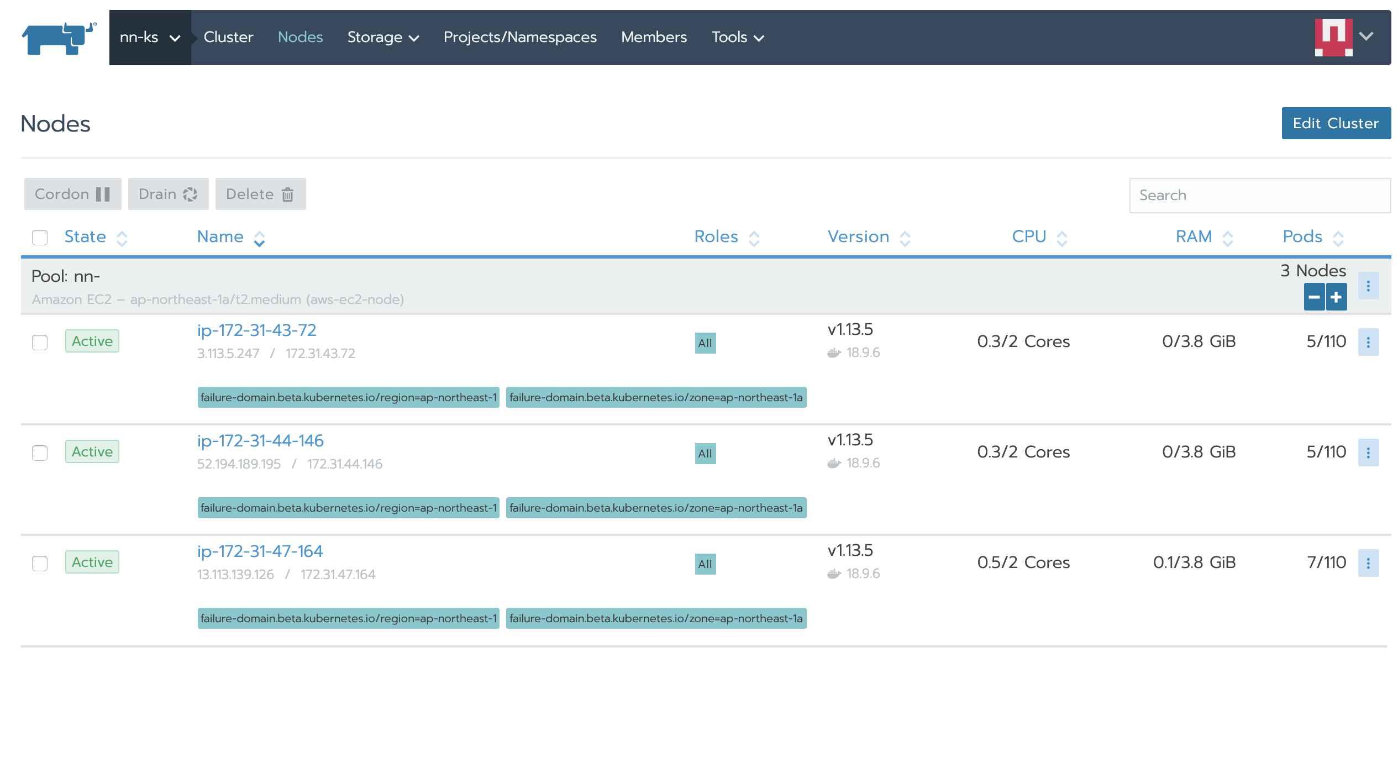Open kebab menu for pool nn-
1398x768 pixels.
(1368, 286)
